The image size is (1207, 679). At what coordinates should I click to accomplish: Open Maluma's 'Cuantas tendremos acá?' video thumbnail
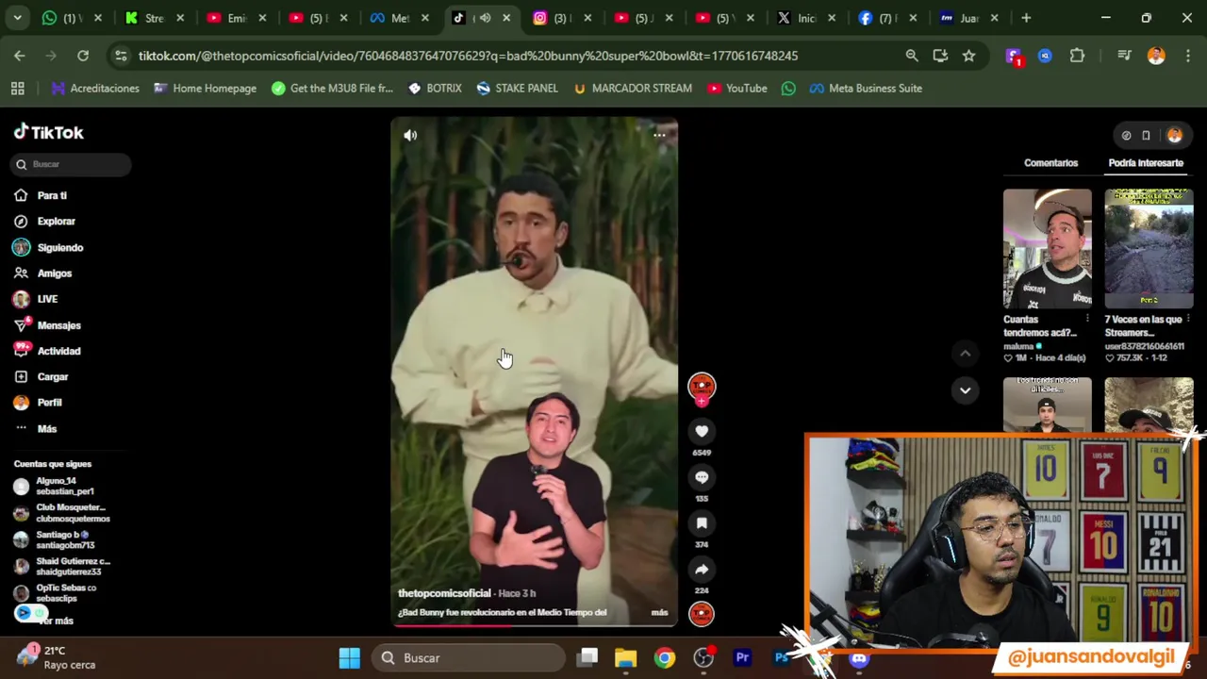pos(1047,249)
